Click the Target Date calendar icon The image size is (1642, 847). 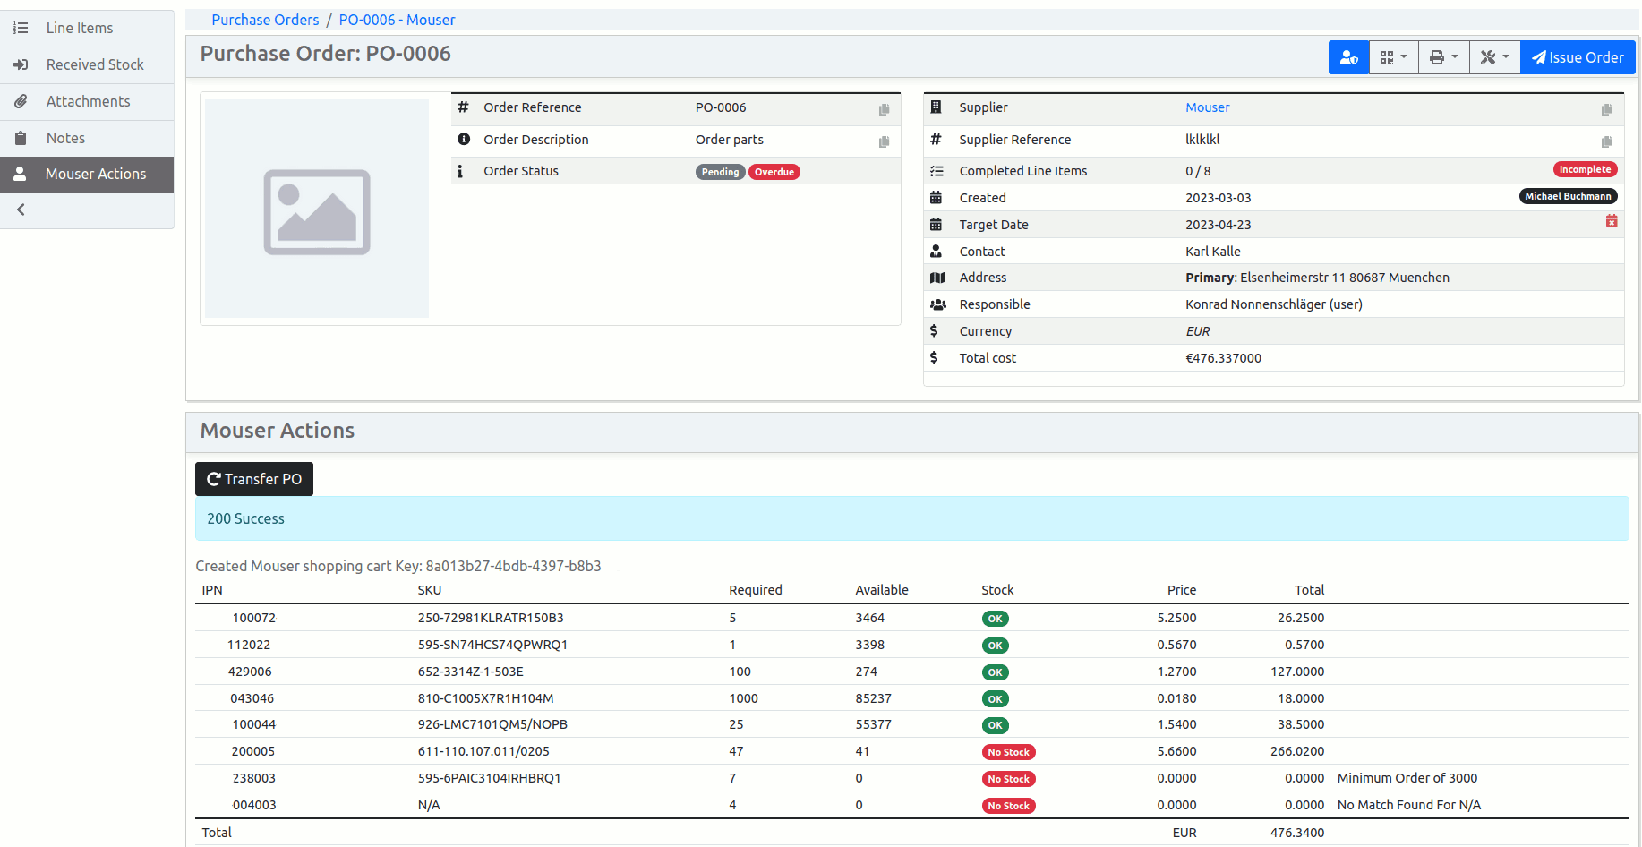pyautogui.click(x=936, y=225)
